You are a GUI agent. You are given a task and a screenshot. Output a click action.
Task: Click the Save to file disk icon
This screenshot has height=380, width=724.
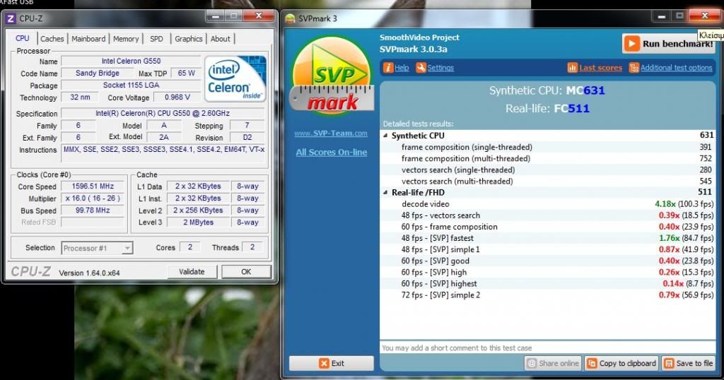(x=669, y=363)
